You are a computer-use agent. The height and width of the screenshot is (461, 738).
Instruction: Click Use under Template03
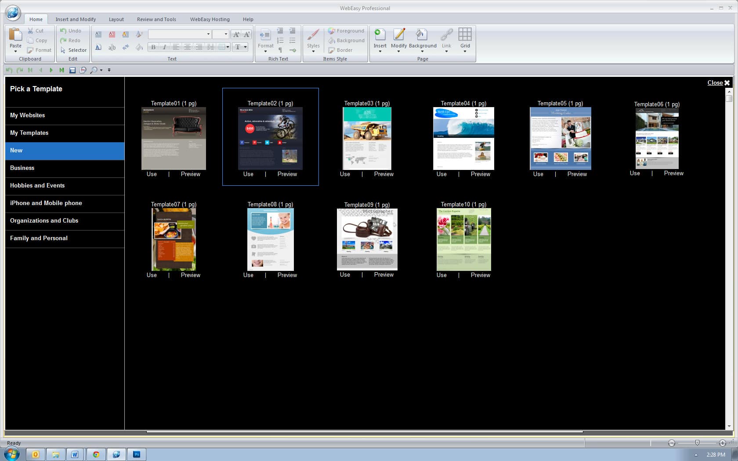click(x=345, y=174)
